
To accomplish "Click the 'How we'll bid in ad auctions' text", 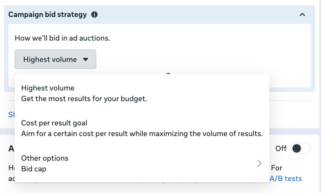I will pos(63,38).
